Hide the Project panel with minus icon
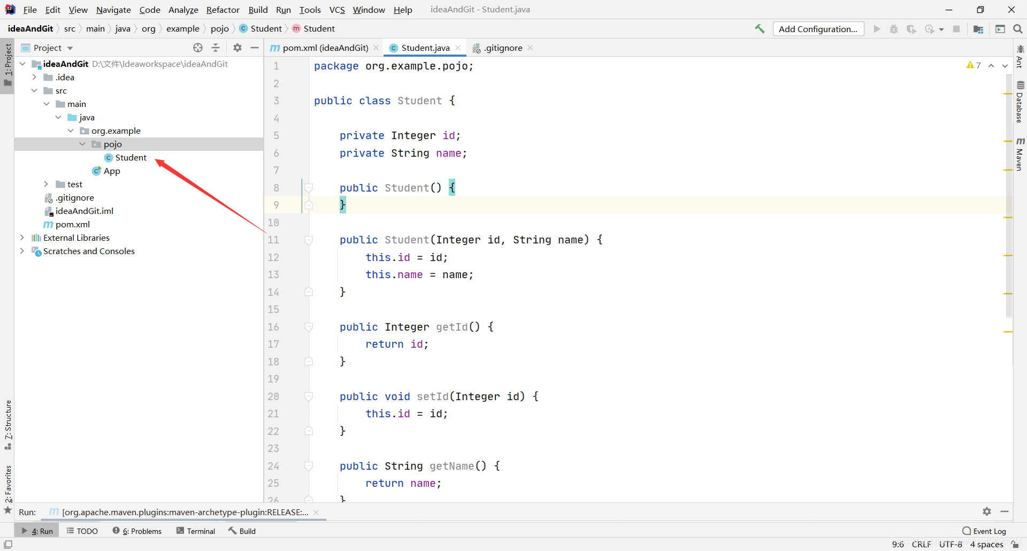The height and width of the screenshot is (551, 1027). coord(255,48)
